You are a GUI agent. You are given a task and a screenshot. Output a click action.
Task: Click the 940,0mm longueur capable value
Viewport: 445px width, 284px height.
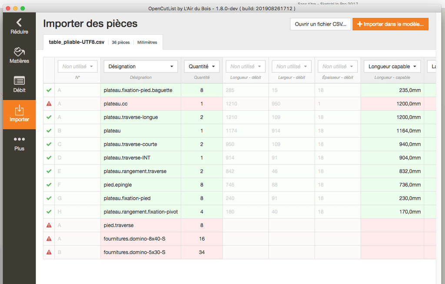[x=410, y=144]
